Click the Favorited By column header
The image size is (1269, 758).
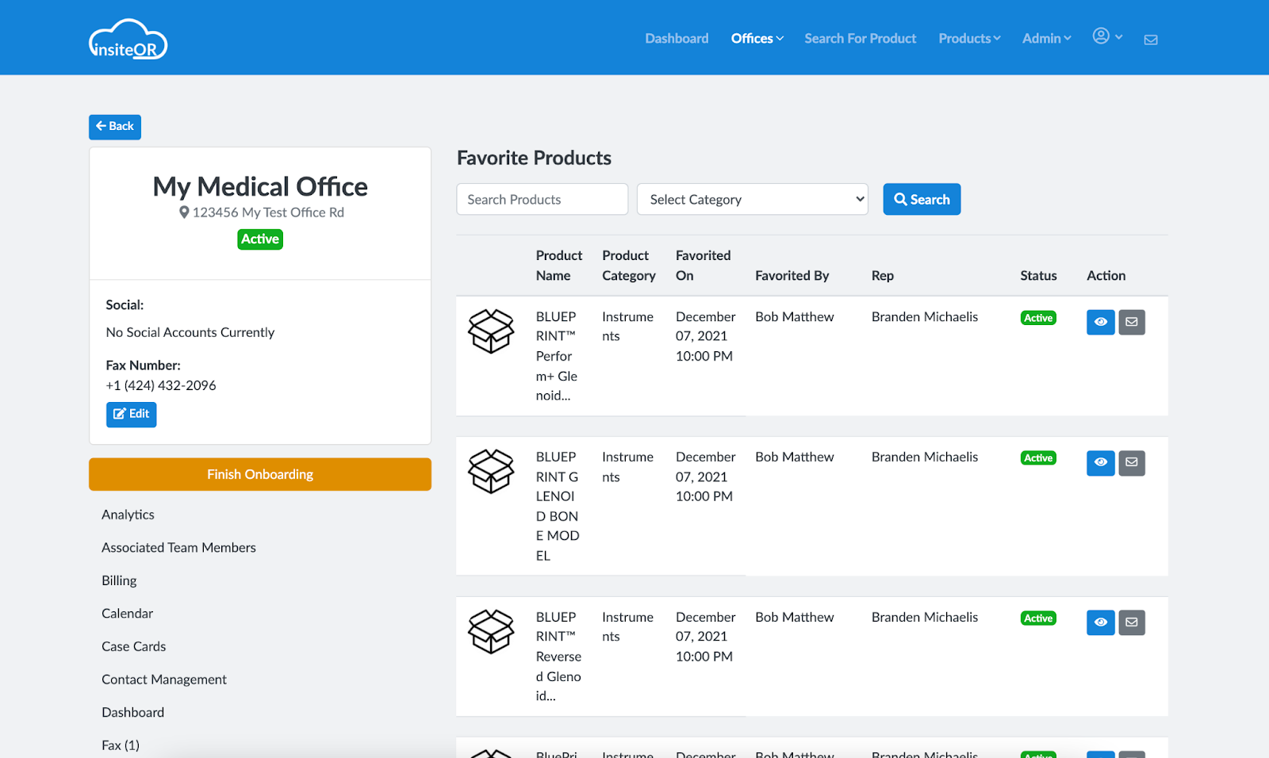click(x=792, y=276)
